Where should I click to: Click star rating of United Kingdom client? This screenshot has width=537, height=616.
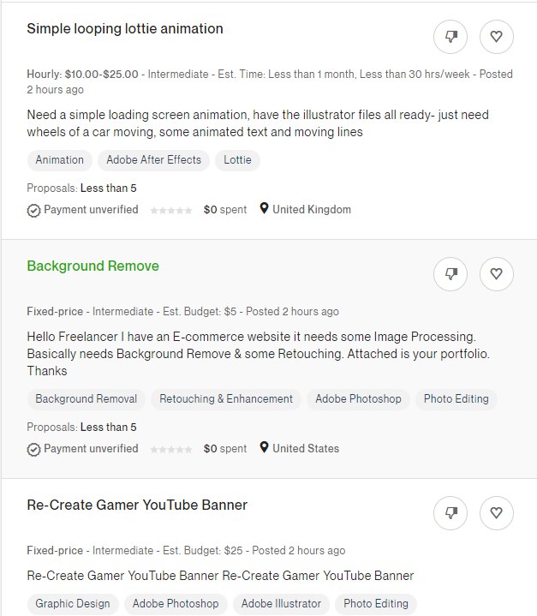(x=171, y=211)
